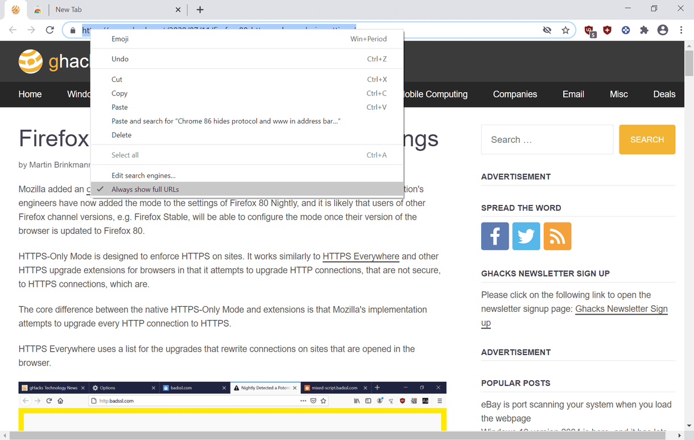Open Deals navigation link
This screenshot has height=440, width=694.
(664, 94)
